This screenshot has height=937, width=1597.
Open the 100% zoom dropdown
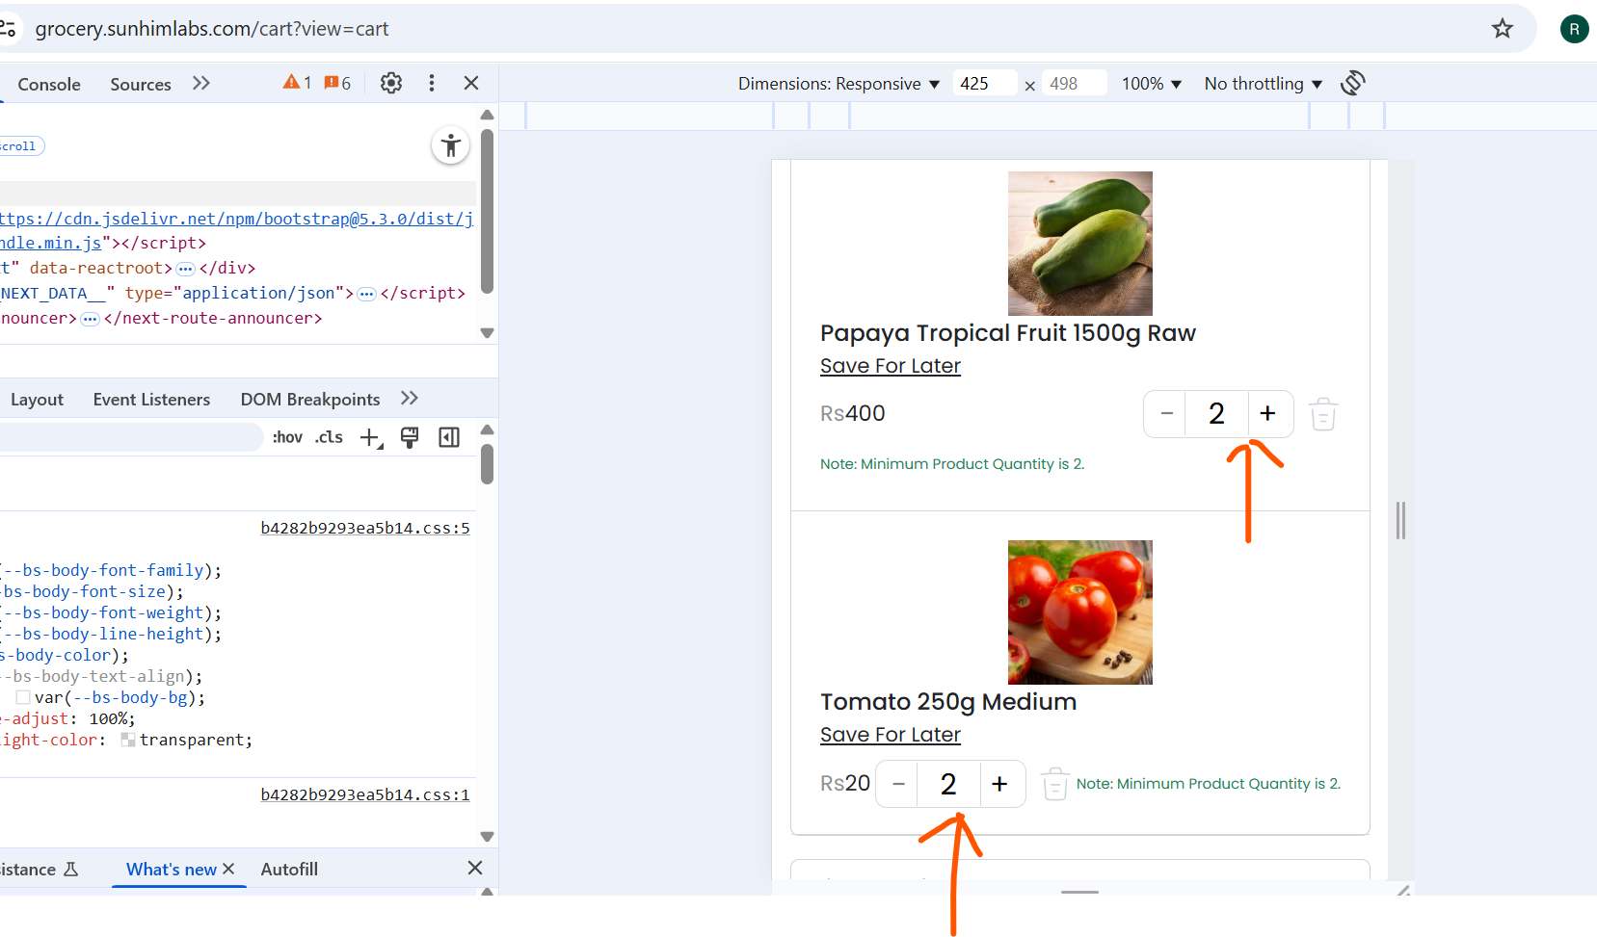pyautogui.click(x=1152, y=84)
